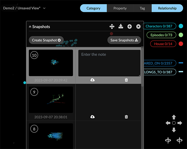Close the Snapshots panel
Viewport: 187px width, 149px height.
point(138,27)
